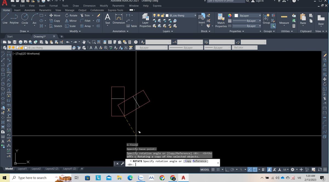
Task: Activate the Move command
Action: (x=55, y=16)
